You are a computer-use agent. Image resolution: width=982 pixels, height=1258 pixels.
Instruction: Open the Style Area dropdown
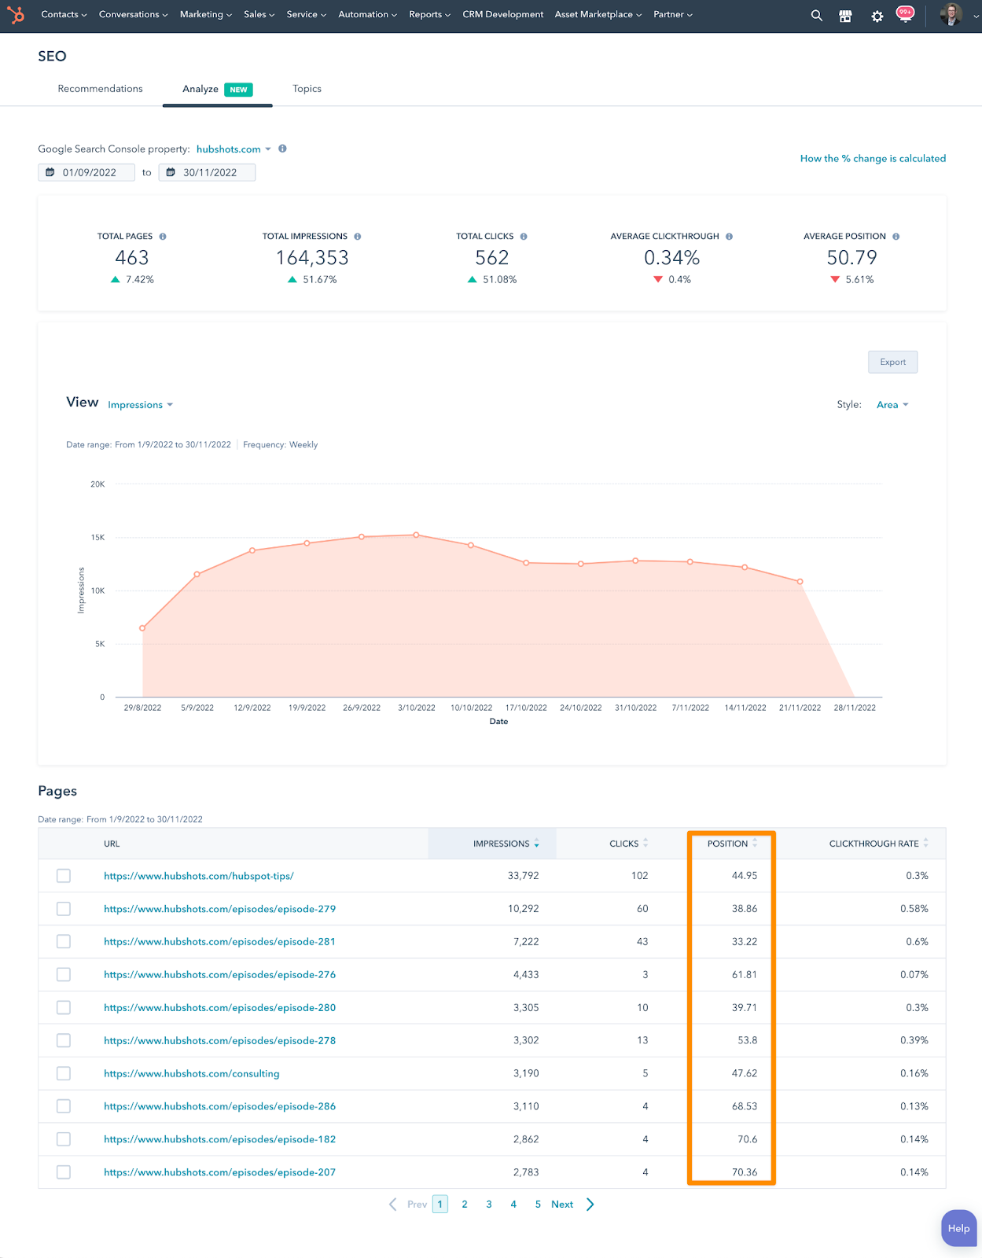tap(892, 405)
